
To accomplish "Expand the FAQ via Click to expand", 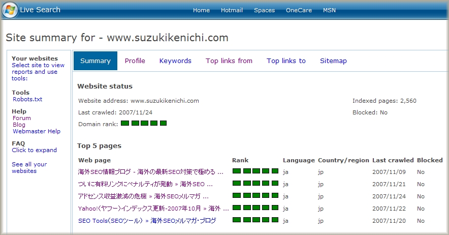I will (x=35, y=150).
